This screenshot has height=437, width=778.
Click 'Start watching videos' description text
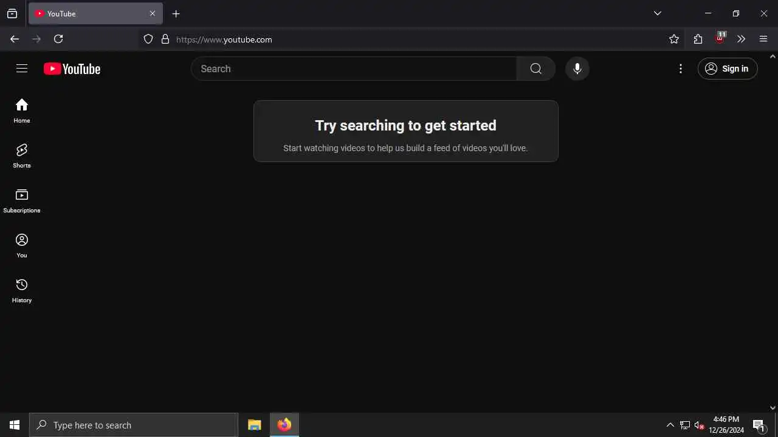pos(405,148)
